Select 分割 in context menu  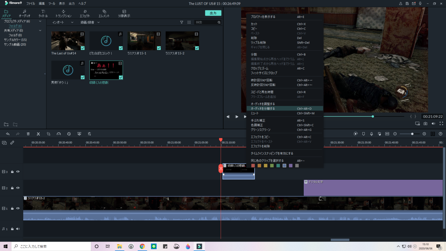pos(285,54)
